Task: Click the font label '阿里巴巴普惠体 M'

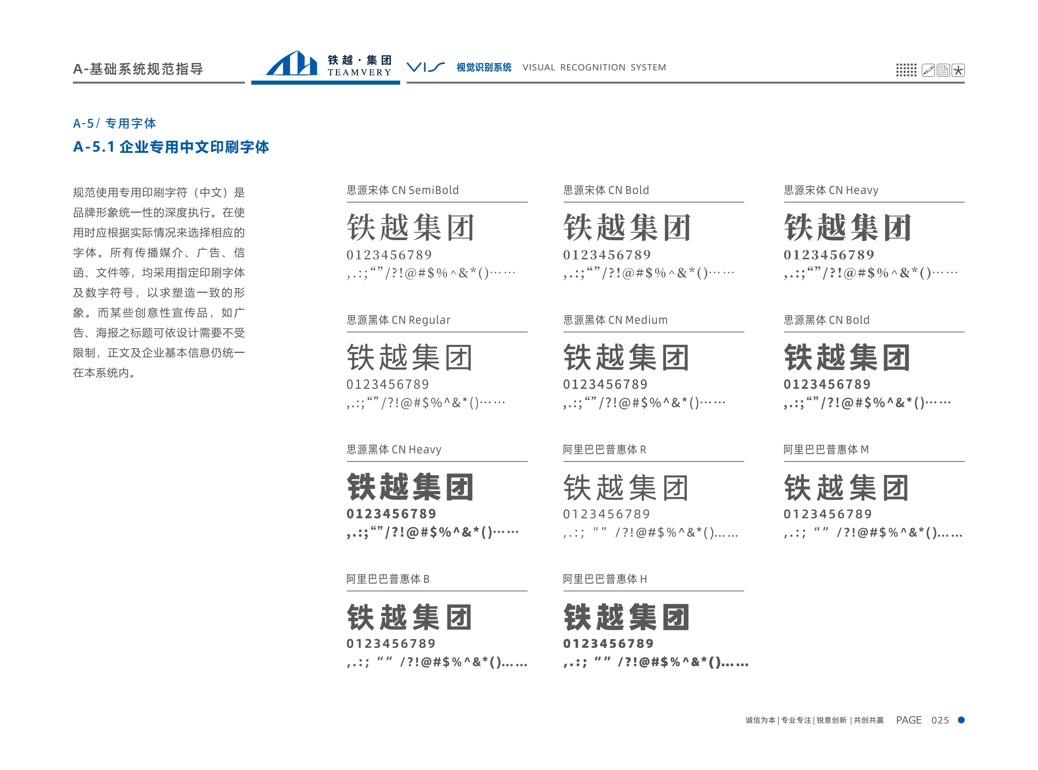Action: (x=826, y=449)
